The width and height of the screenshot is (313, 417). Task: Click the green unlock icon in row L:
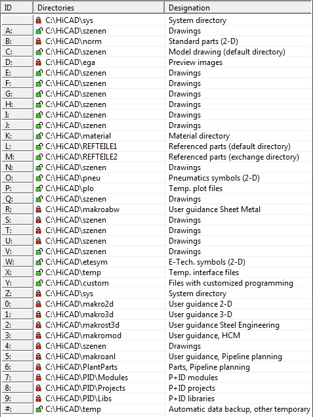coord(39,146)
